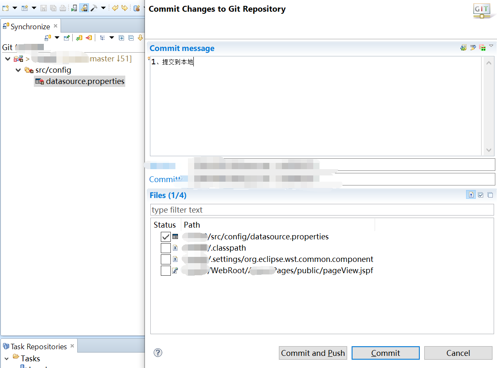Image resolution: width=497 pixels, height=368 pixels.
Task: Click the Select All files icon
Action: pos(481,195)
